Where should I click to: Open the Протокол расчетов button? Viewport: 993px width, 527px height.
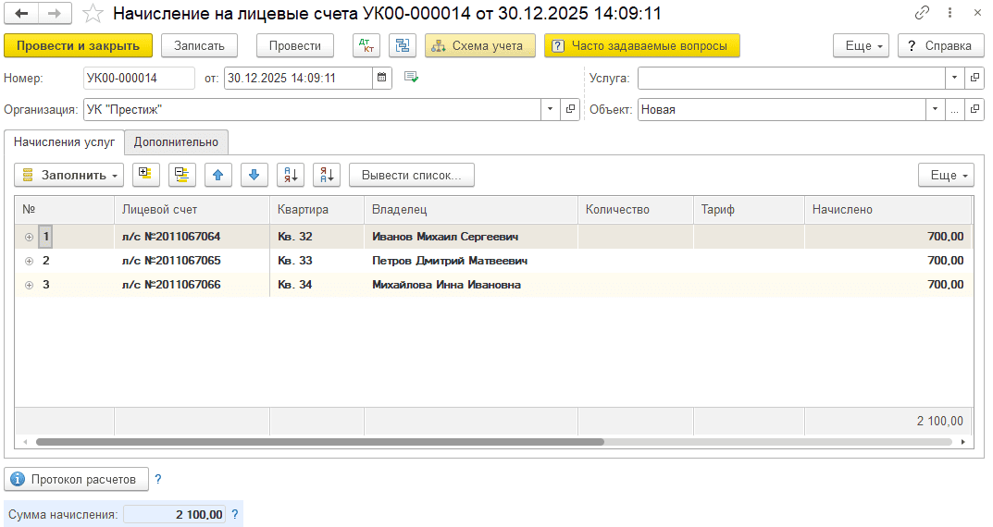tap(77, 479)
